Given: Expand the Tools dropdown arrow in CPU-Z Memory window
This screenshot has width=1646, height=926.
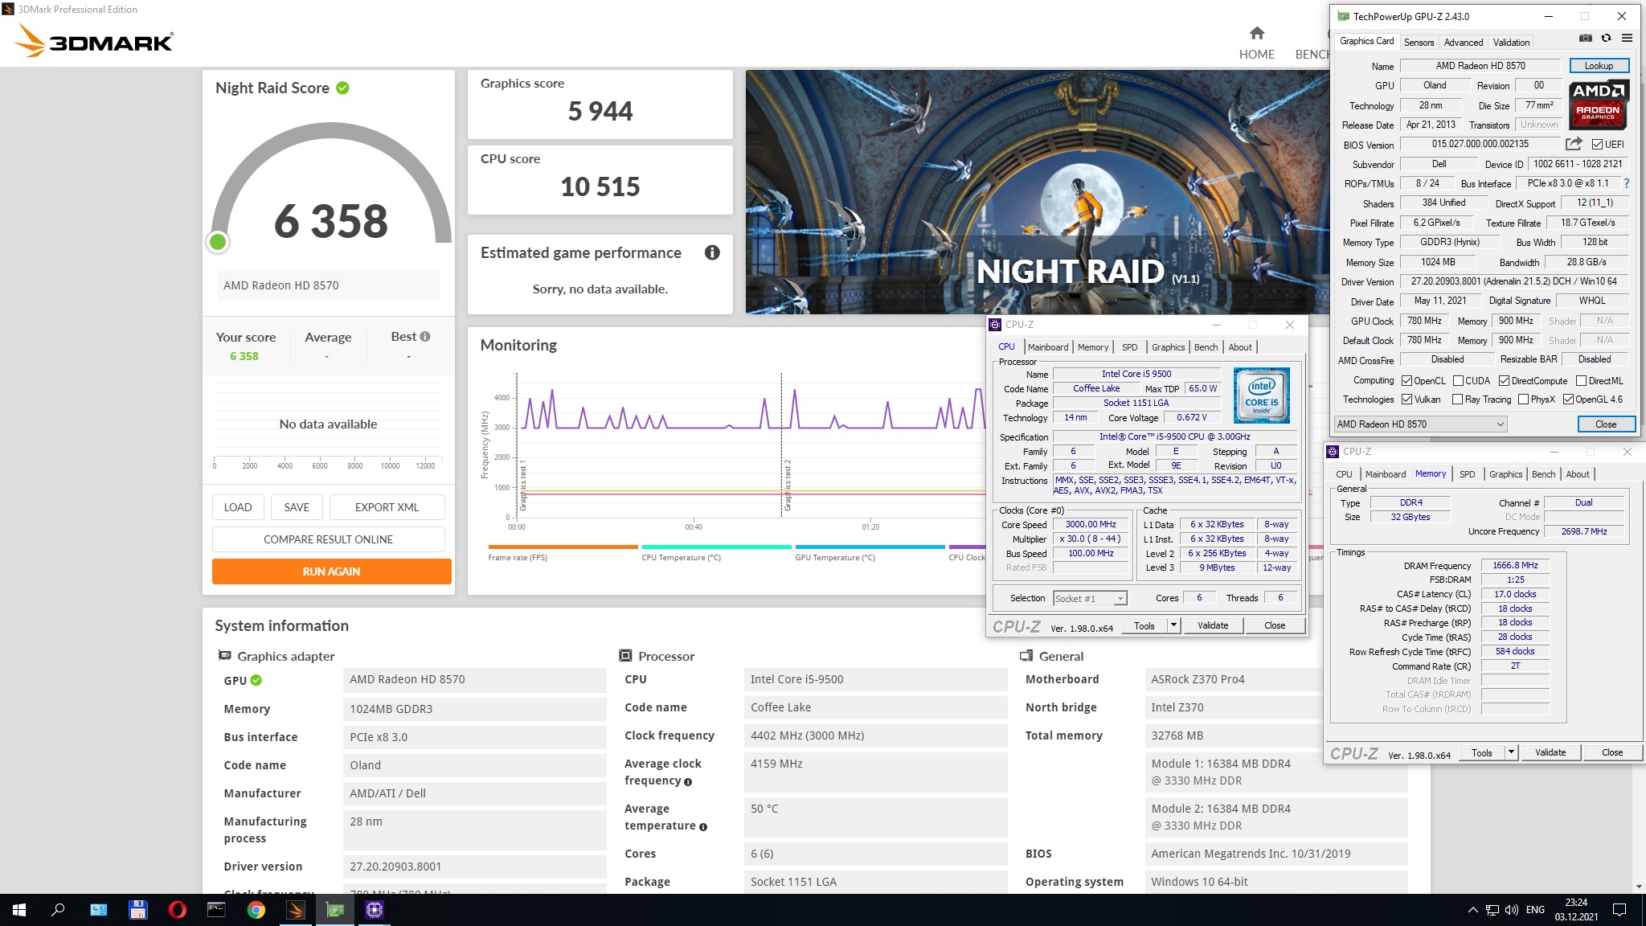Looking at the screenshot, I should coord(1511,752).
